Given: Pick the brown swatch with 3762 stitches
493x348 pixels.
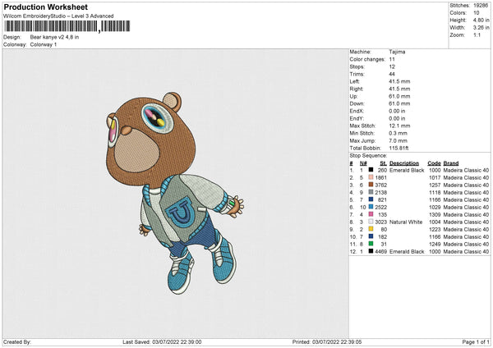Looking at the screenshot, I should click(x=371, y=185).
